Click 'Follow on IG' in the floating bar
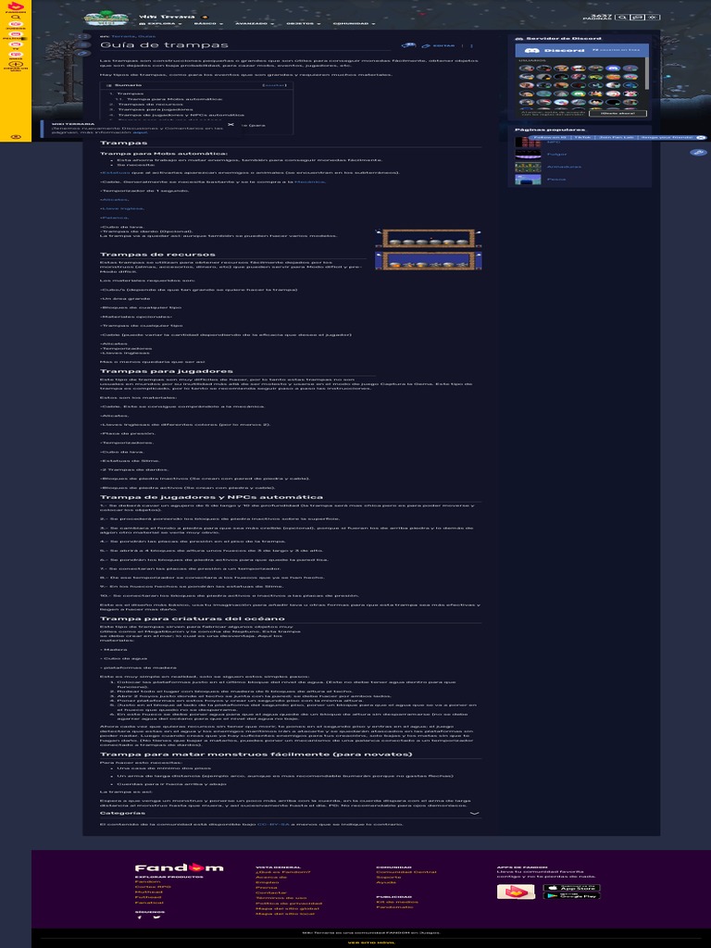The image size is (711, 948). 550,137
